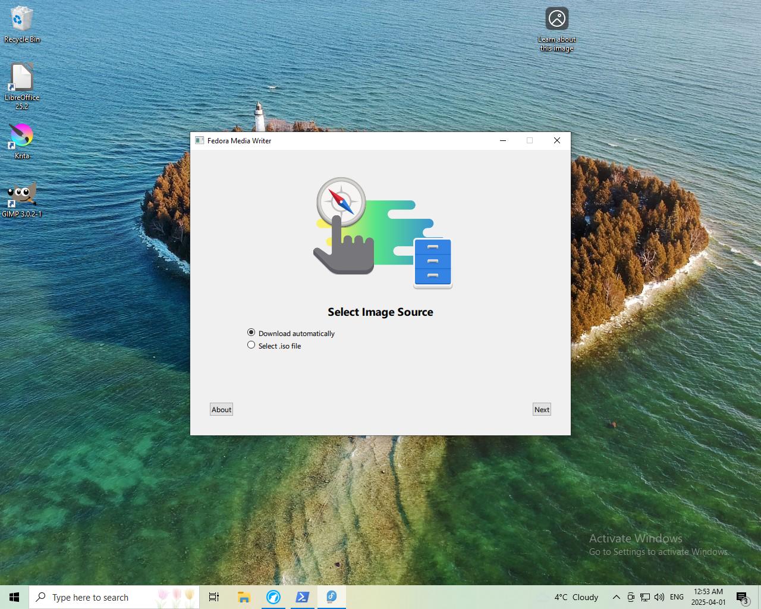
Task: Minimize the Fedora Media Writer window
Action: coord(503,141)
